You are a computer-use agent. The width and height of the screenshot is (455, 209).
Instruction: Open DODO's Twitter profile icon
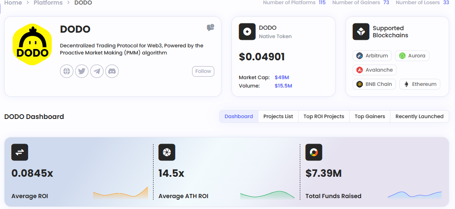pyautogui.click(x=82, y=71)
